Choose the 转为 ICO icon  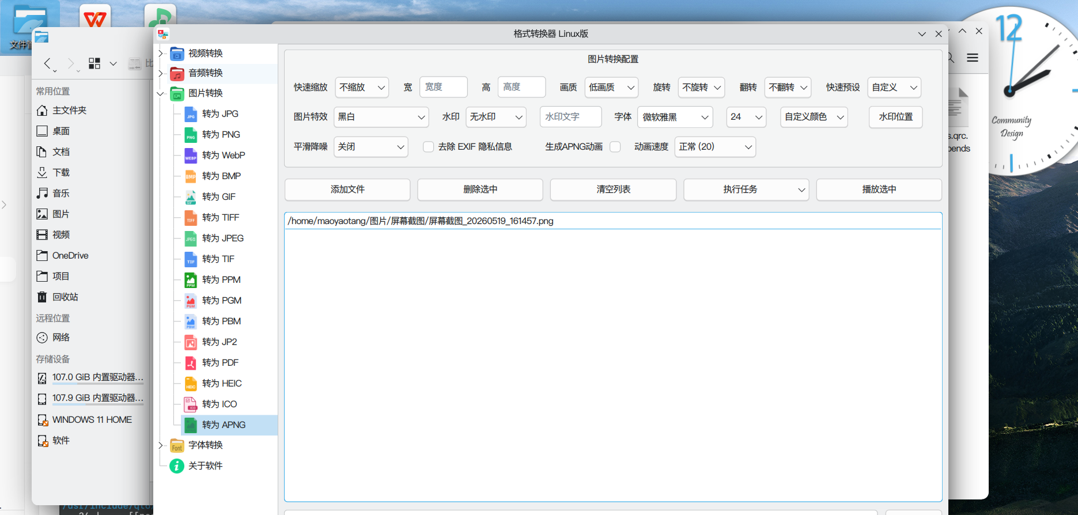click(191, 404)
